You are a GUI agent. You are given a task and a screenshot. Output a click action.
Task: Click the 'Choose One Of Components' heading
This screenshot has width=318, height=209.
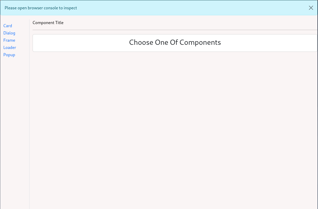pos(175,42)
